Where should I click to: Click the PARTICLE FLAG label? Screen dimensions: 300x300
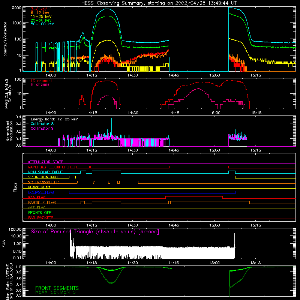(x=42, y=202)
